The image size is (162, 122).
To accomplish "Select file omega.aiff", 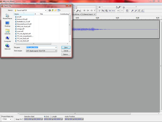I will click(x=20, y=29).
